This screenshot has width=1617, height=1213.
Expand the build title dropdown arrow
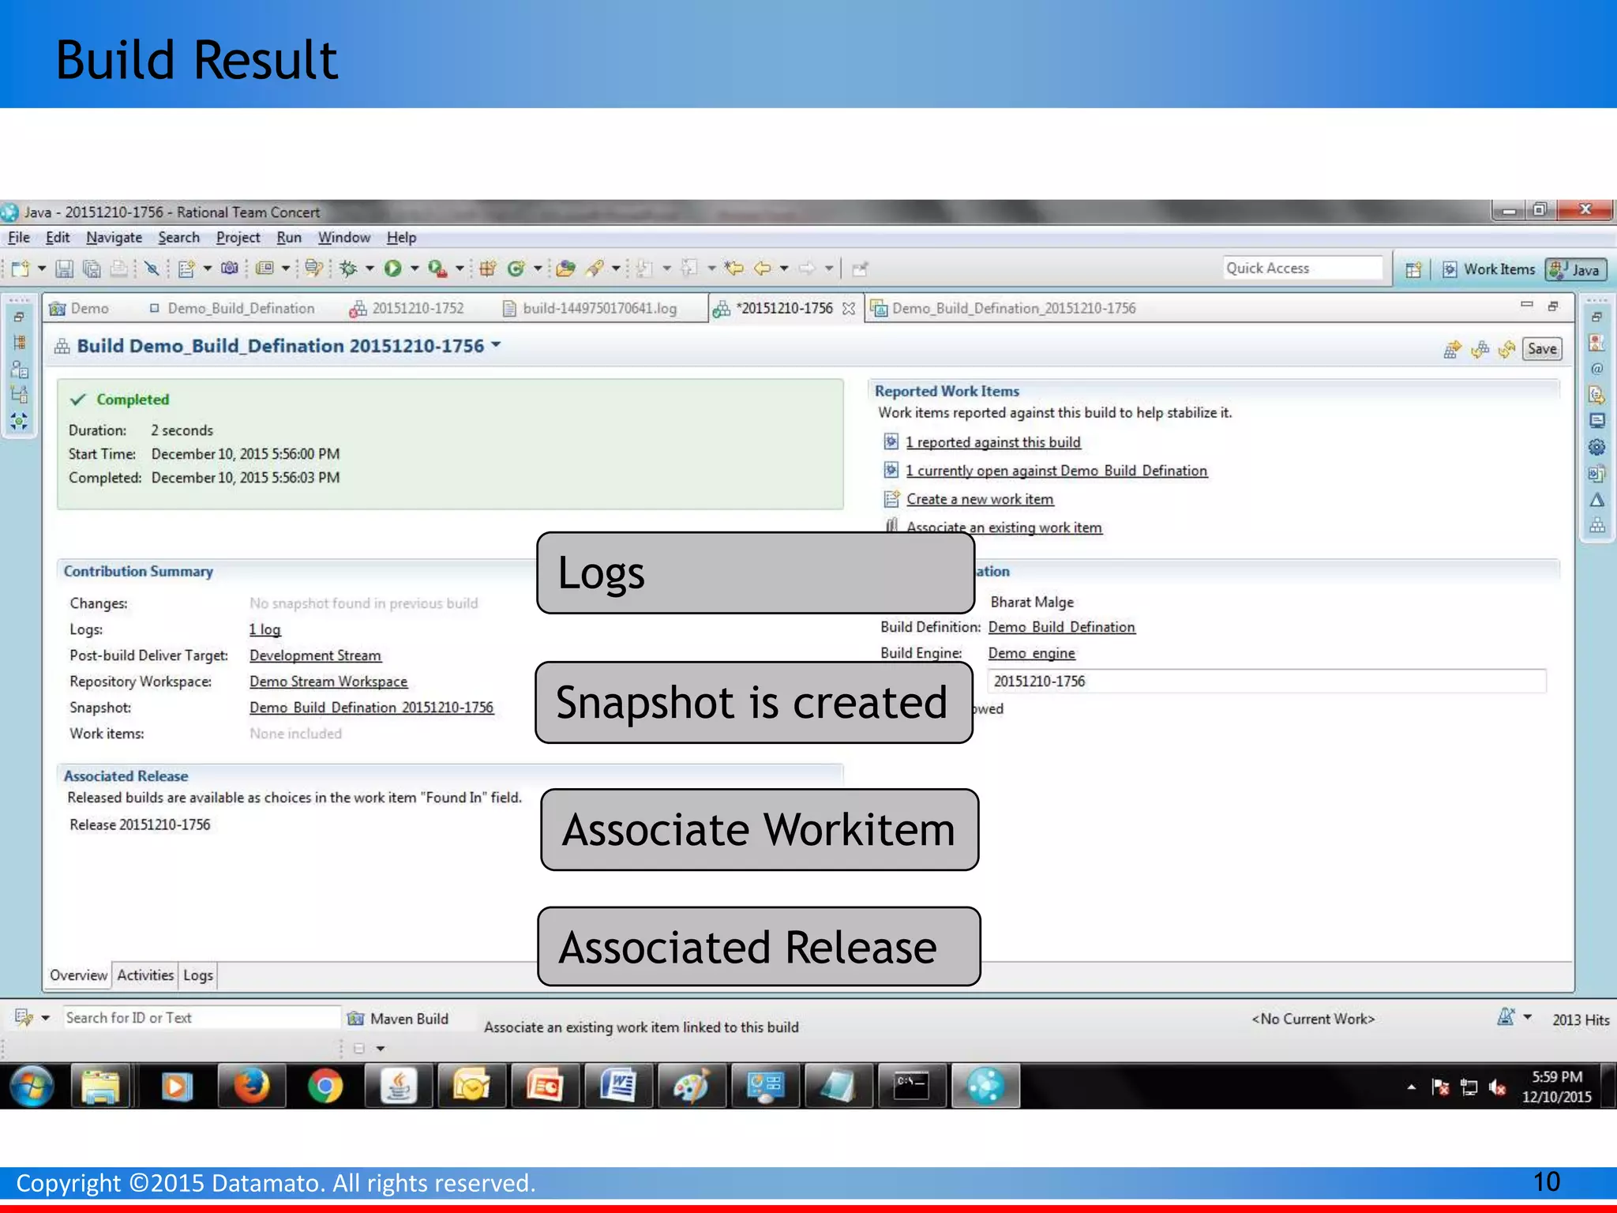tap(496, 345)
